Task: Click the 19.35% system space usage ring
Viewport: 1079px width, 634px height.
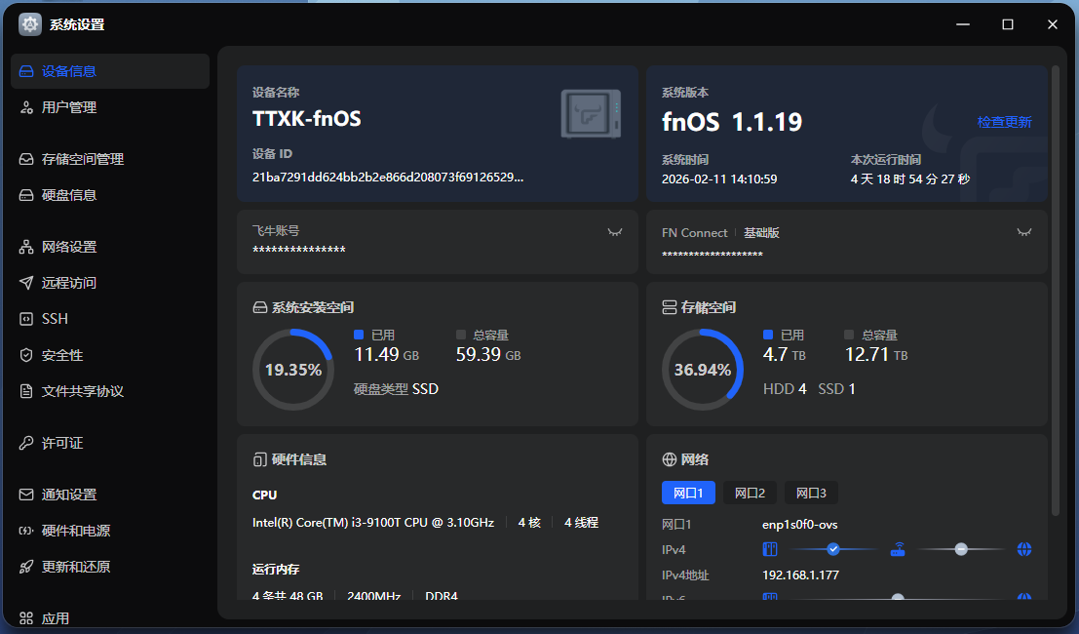Action: click(x=293, y=370)
